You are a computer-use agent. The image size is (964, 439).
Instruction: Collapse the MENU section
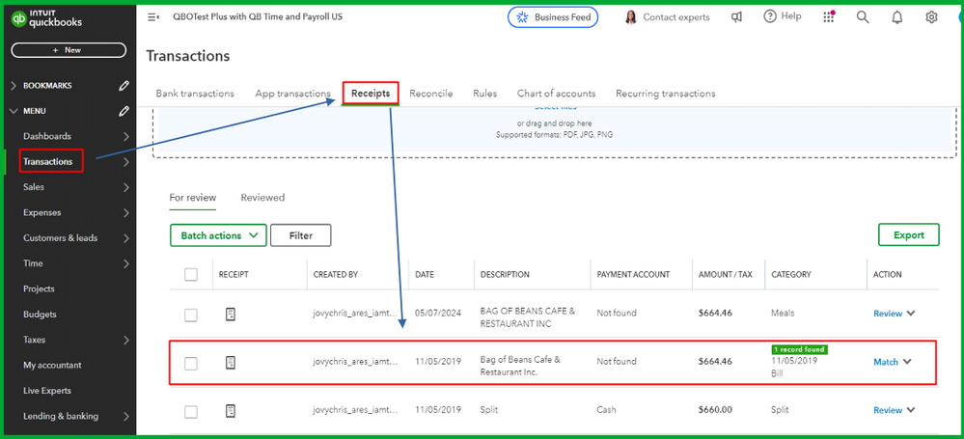(x=14, y=111)
